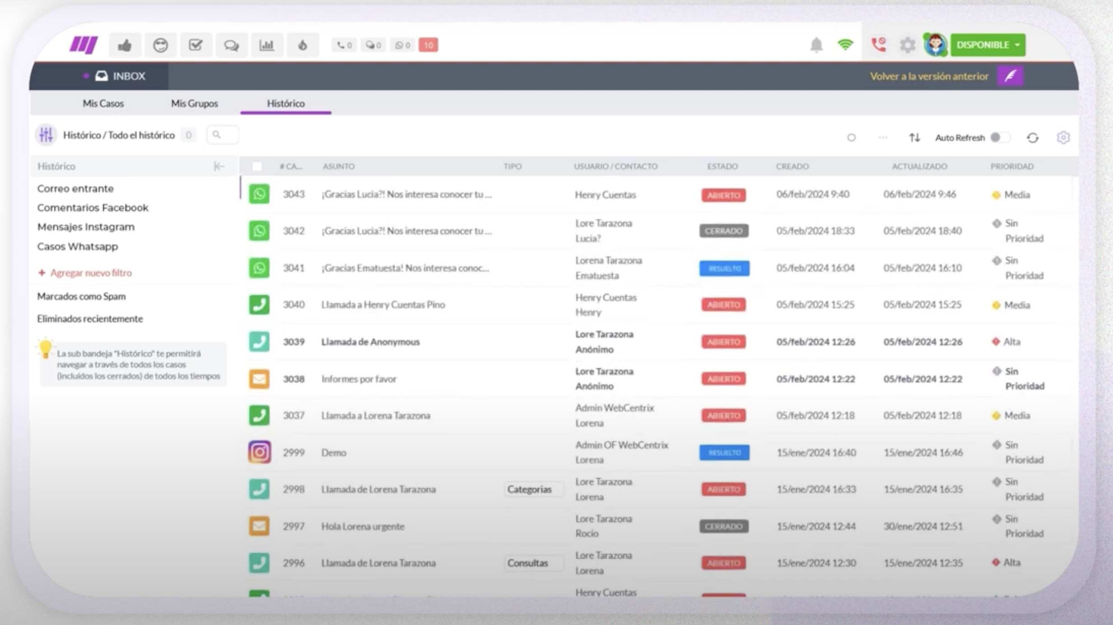Image resolution: width=1113 pixels, height=625 pixels.
Task: Click 'Llamada a Henry Cuentas Pino'
Action: [x=383, y=305]
